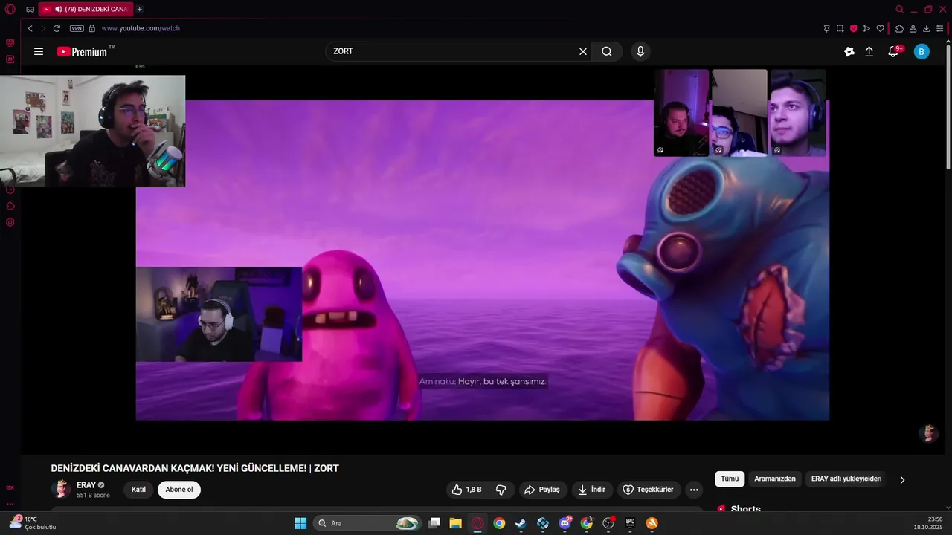
Task: Download the video with İndir
Action: coord(592,490)
